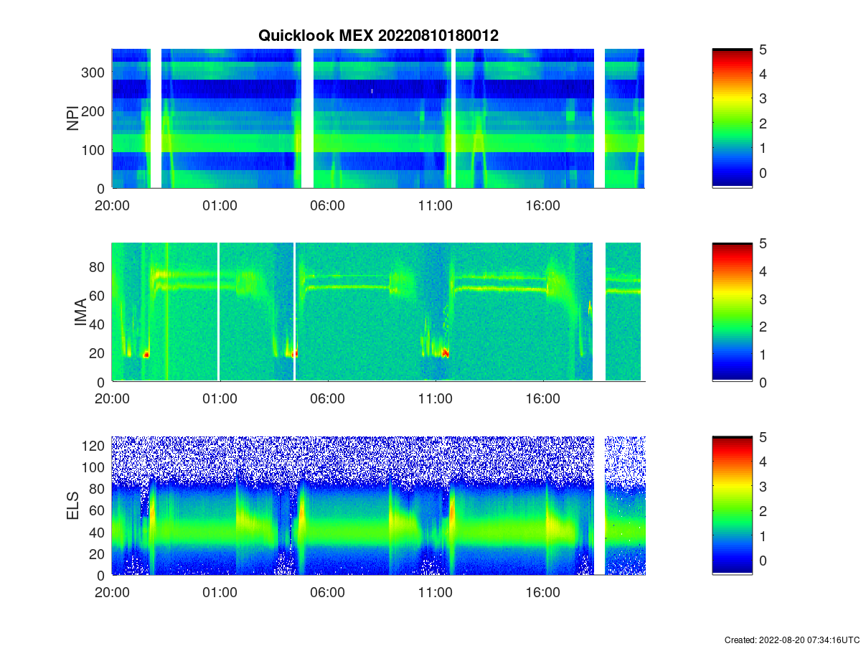Image resolution: width=861 pixels, height=646 pixels.
Task: Click the 06:00 tick under NPI plot
Action: 327,205
